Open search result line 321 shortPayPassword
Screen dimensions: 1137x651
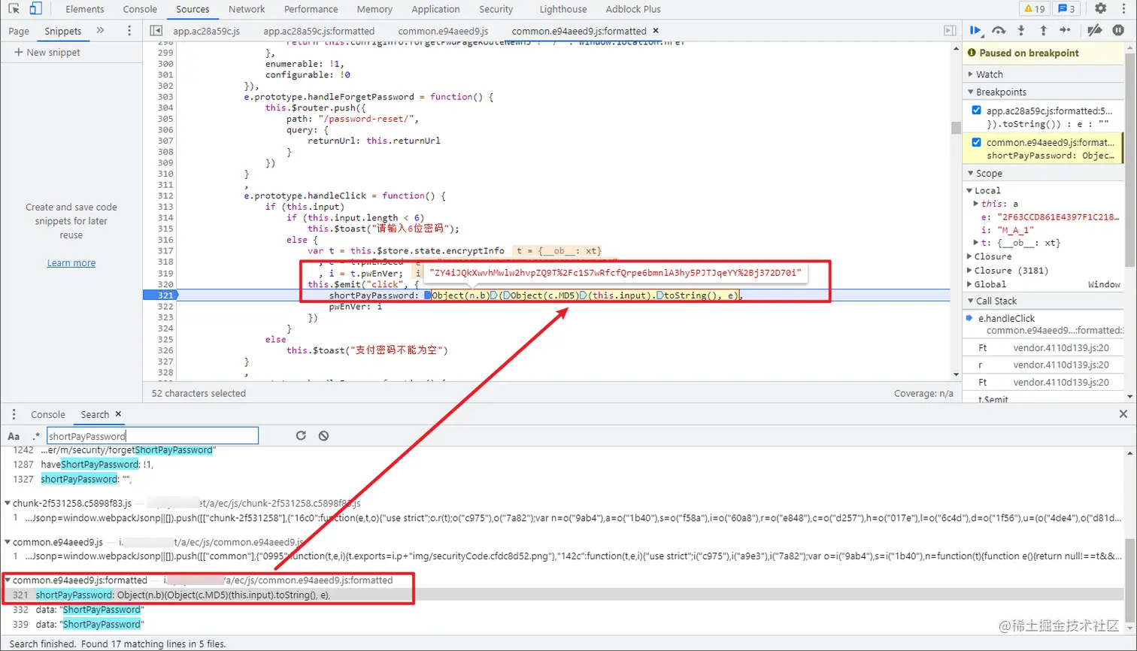564,595
